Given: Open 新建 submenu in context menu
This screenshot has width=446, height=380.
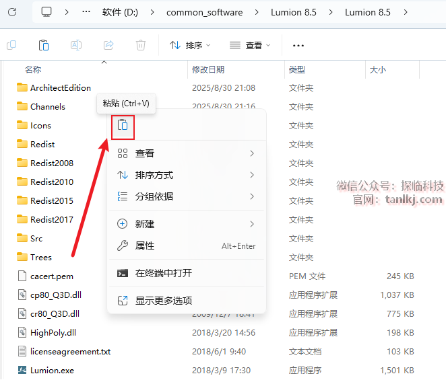Looking at the screenshot, I should point(187,224).
